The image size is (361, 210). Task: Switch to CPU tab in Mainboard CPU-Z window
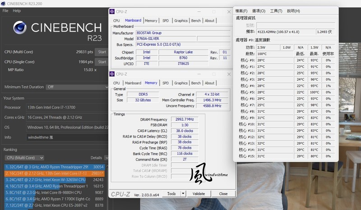116,21
